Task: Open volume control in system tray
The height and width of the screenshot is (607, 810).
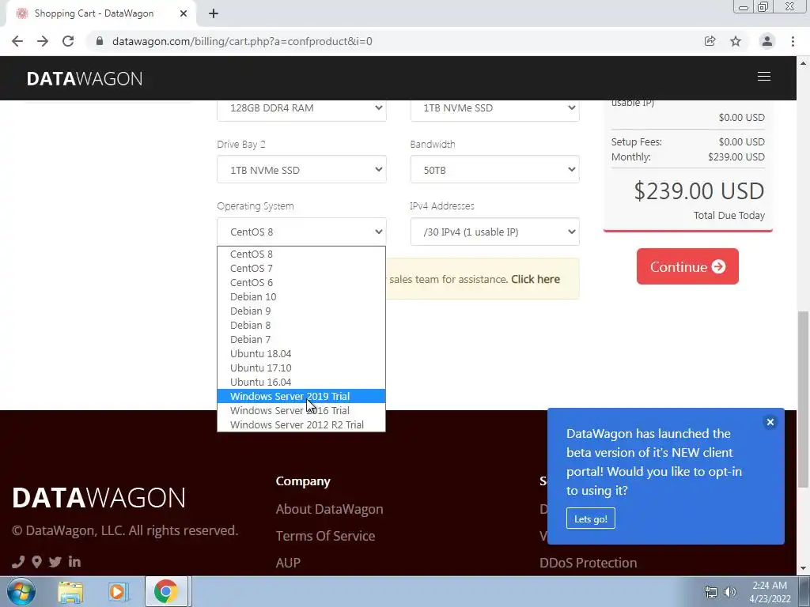Action: pos(730,592)
